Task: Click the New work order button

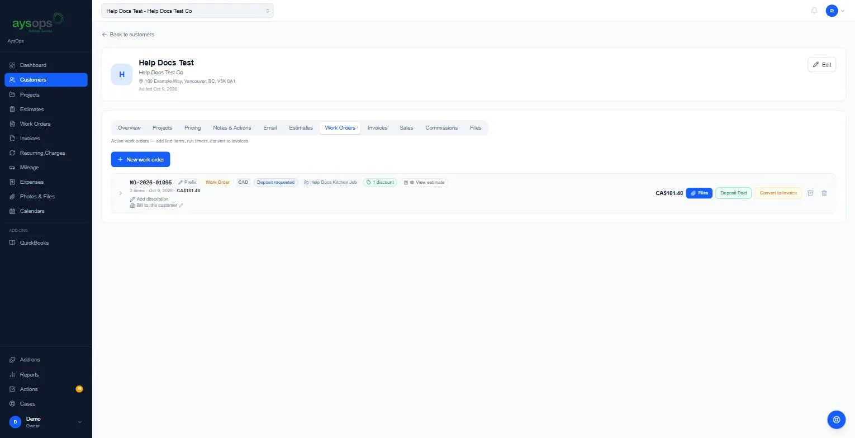Action: pyautogui.click(x=140, y=159)
